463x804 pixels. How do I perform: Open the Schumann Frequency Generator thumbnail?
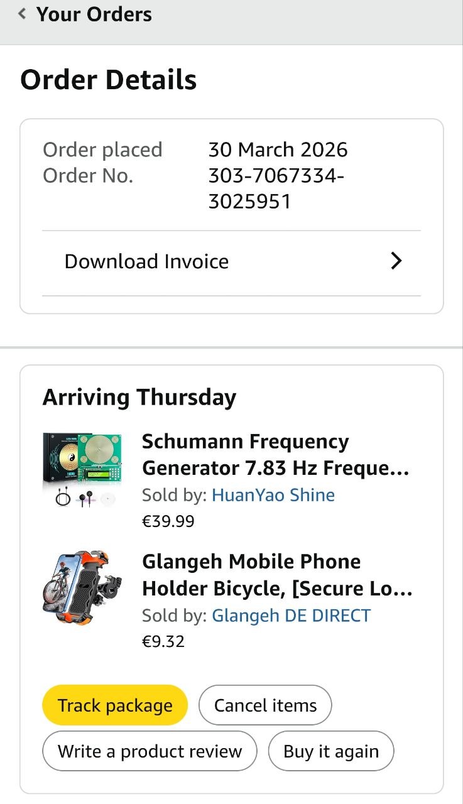[x=82, y=470]
